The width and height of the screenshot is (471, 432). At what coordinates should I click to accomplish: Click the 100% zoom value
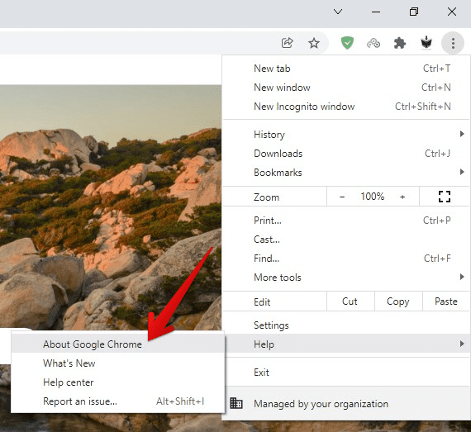pos(372,197)
